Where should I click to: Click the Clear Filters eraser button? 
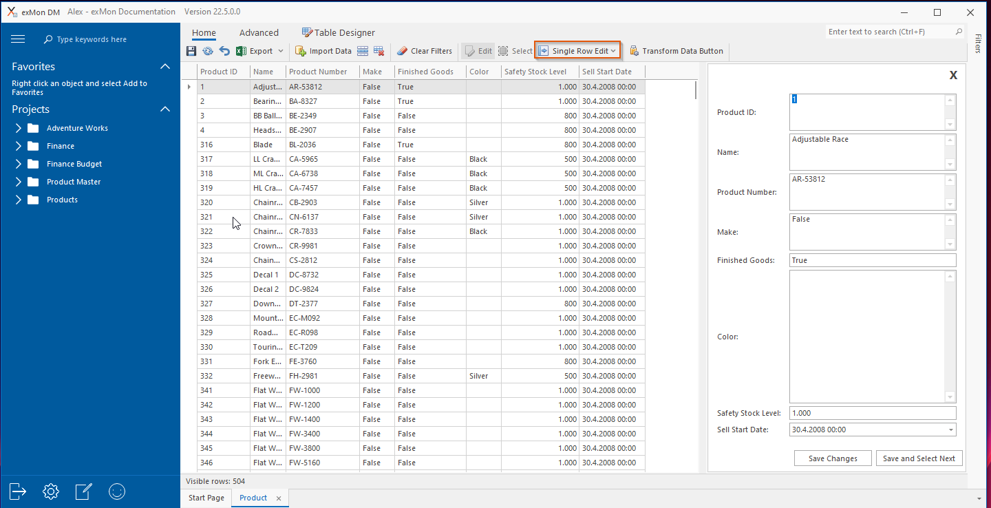(425, 51)
